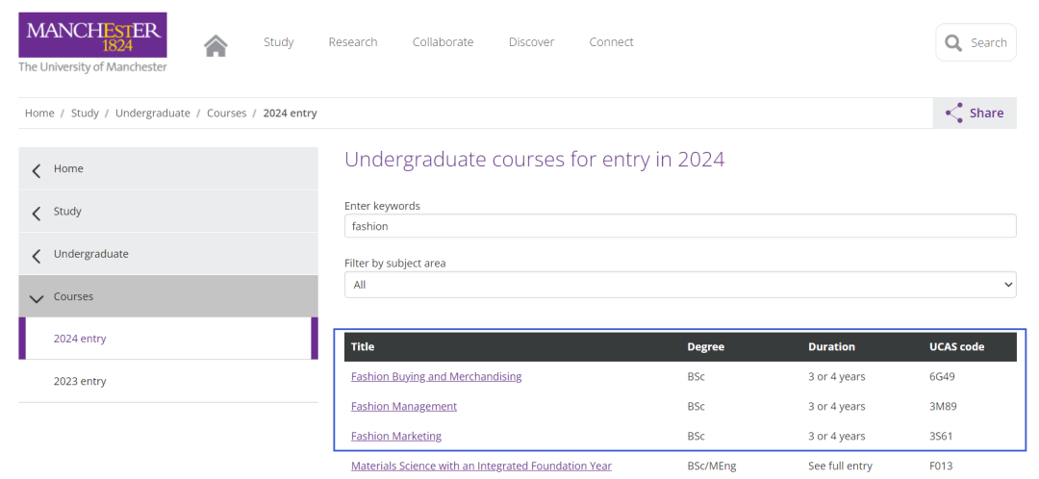Click the back chevron beside Home sidebar item
This screenshot has width=1039, height=479.
tap(37, 170)
